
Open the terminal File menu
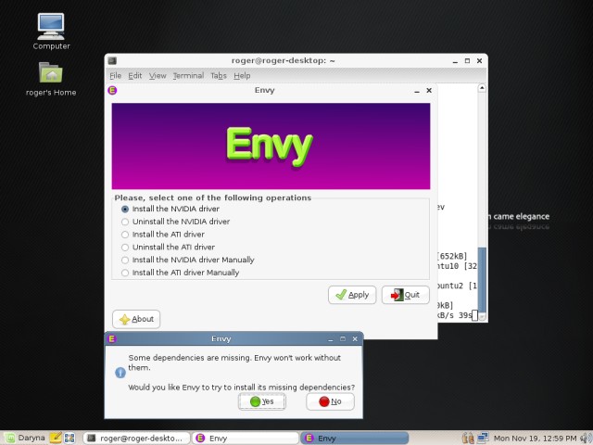coord(115,76)
